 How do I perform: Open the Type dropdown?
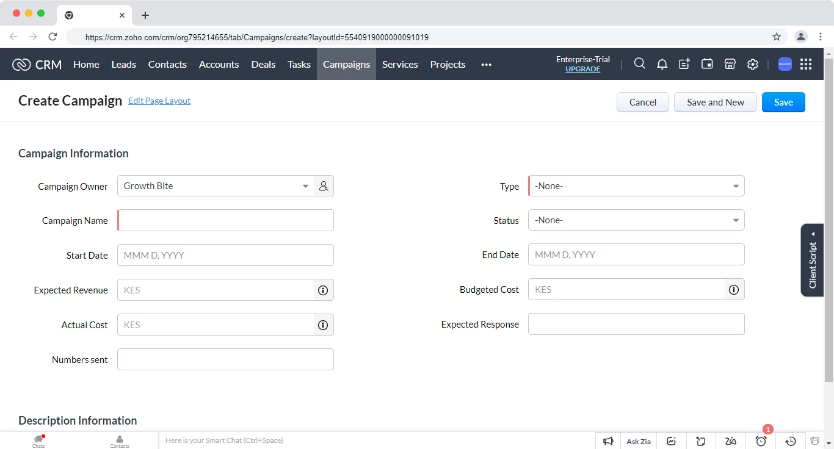tap(636, 186)
